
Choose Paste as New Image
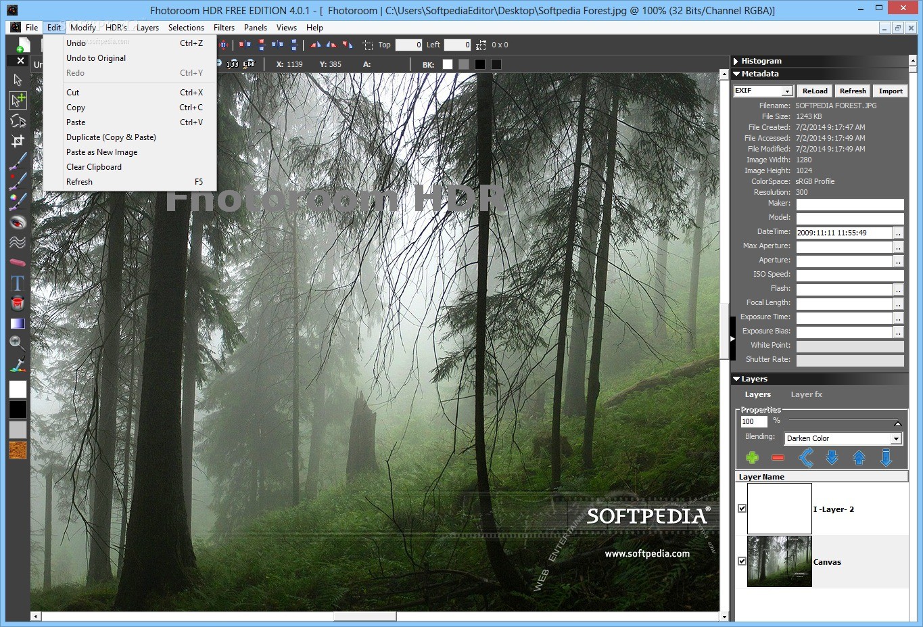(130, 152)
